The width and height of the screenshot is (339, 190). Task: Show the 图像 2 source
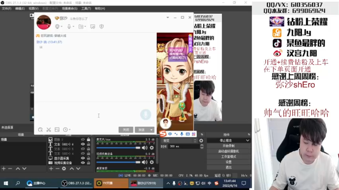coord(83,140)
